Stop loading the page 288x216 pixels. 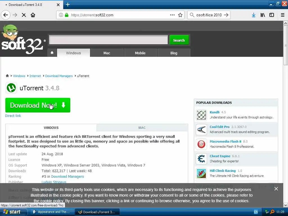24,15
